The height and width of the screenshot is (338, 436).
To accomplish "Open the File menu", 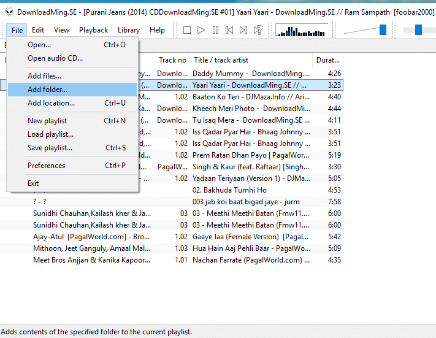I will pyautogui.click(x=17, y=30).
